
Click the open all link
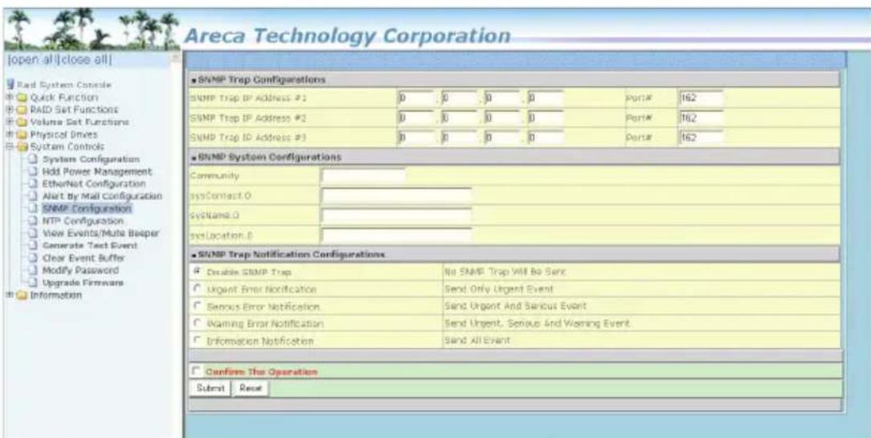(x=33, y=59)
